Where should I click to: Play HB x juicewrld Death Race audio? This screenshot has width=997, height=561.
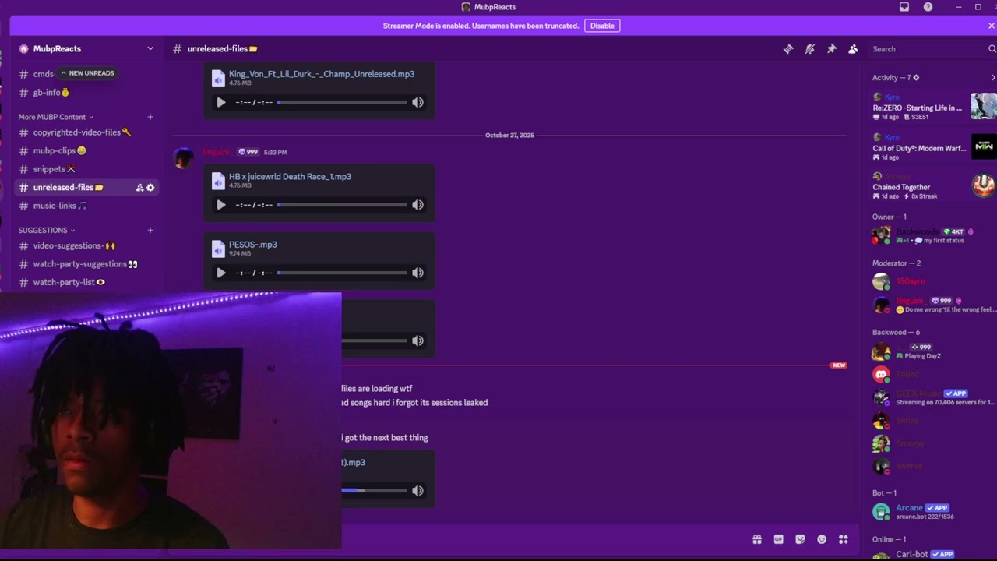(x=221, y=205)
